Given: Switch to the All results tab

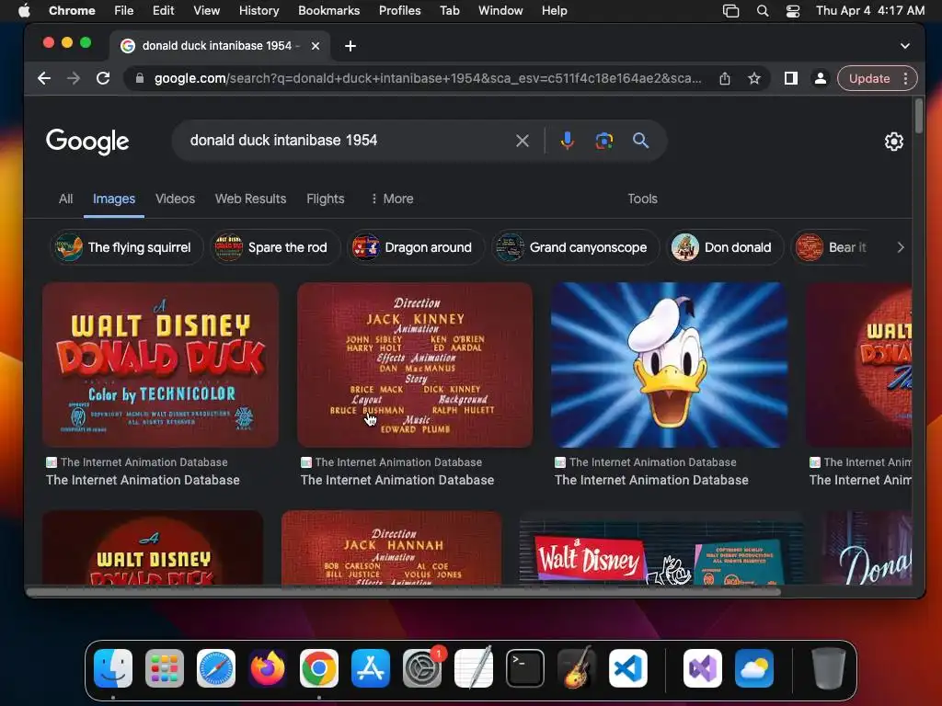Looking at the screenshot, I should click(66, 199).
